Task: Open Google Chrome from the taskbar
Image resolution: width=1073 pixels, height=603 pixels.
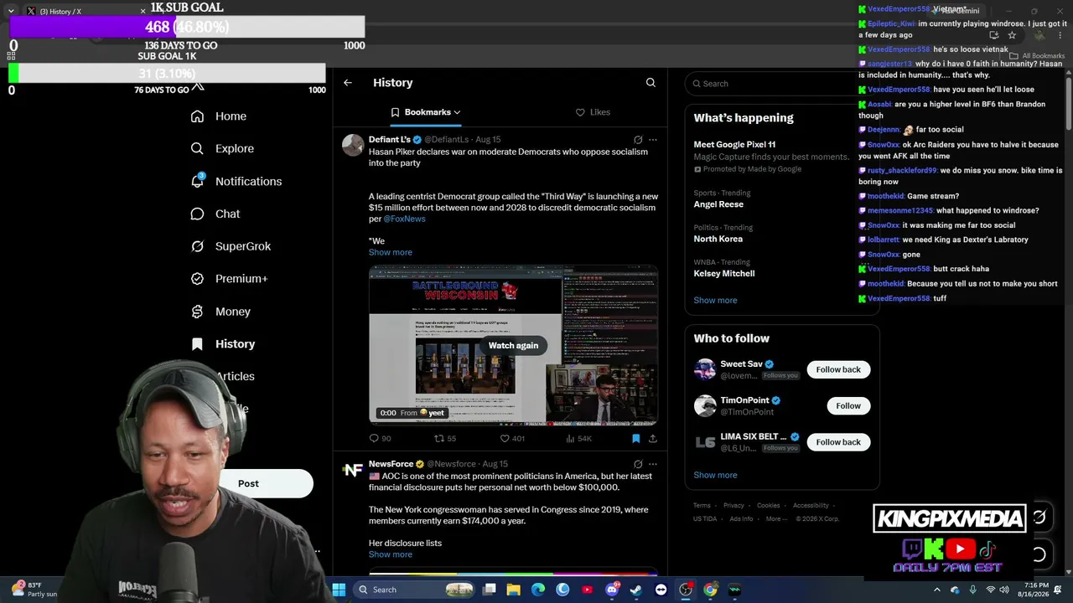Action: (710, 590)
